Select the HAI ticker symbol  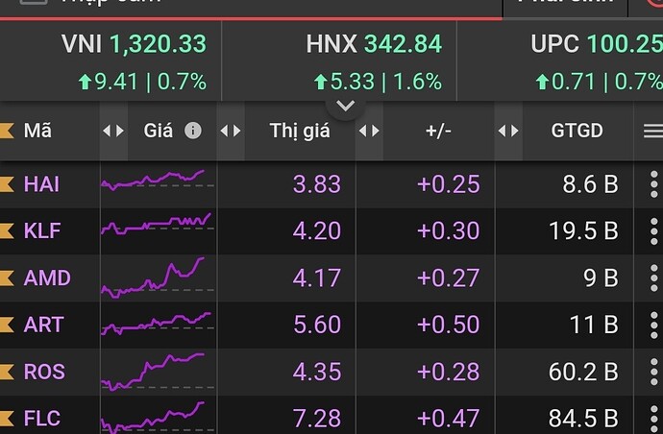click(41, 184)
